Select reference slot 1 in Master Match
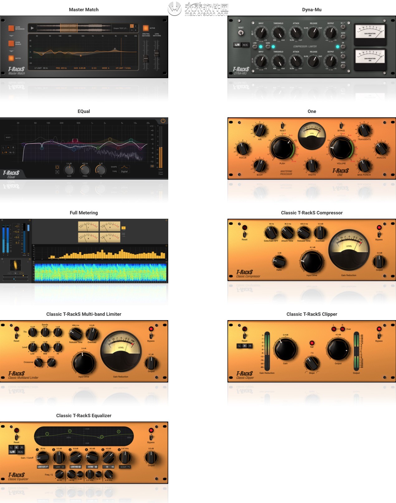The height and width of the screenshot is (503, 396). coord(132,26)
